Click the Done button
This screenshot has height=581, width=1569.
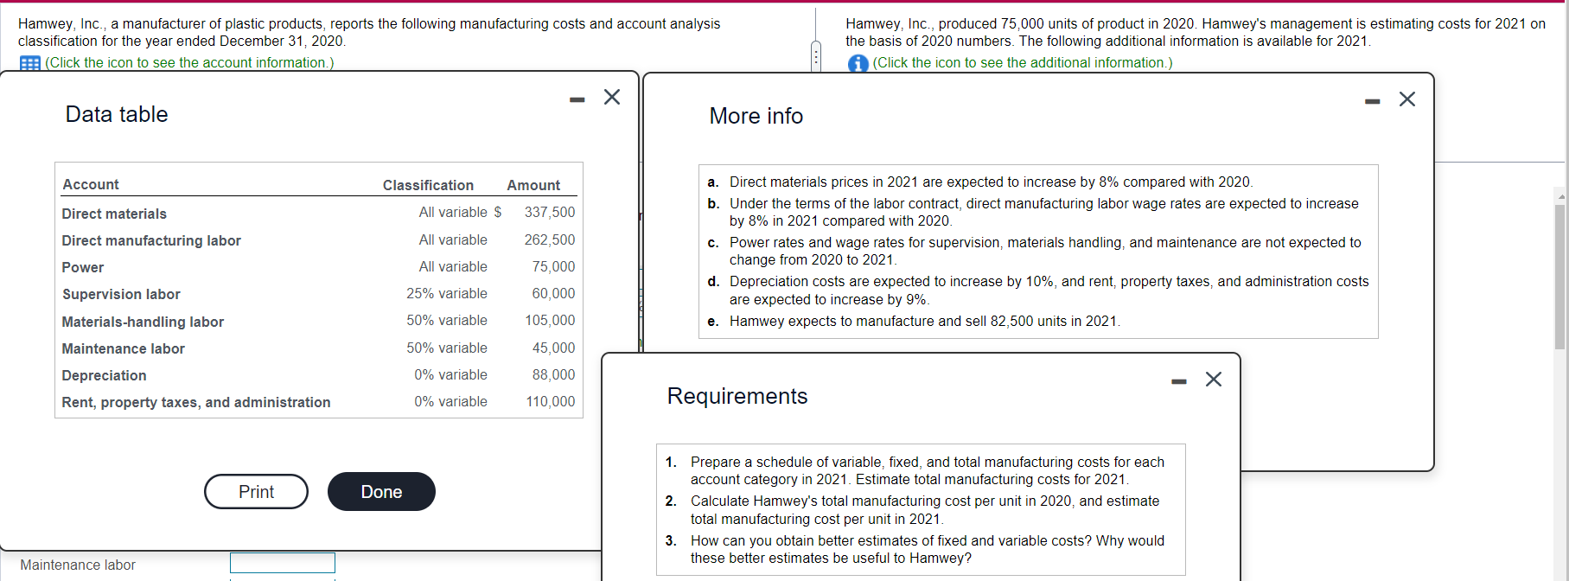pos(381,492)
